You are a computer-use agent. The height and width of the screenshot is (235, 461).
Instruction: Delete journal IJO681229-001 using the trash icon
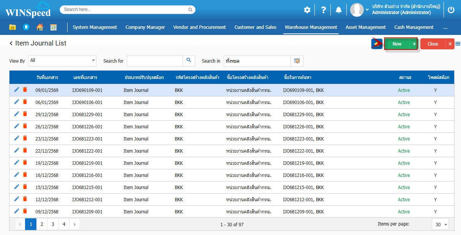(25, 114)
